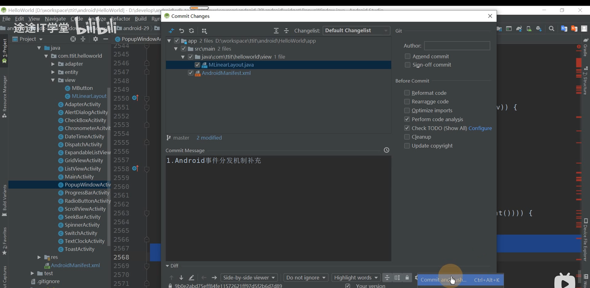Collapse all nodes in changes tree

286,31
